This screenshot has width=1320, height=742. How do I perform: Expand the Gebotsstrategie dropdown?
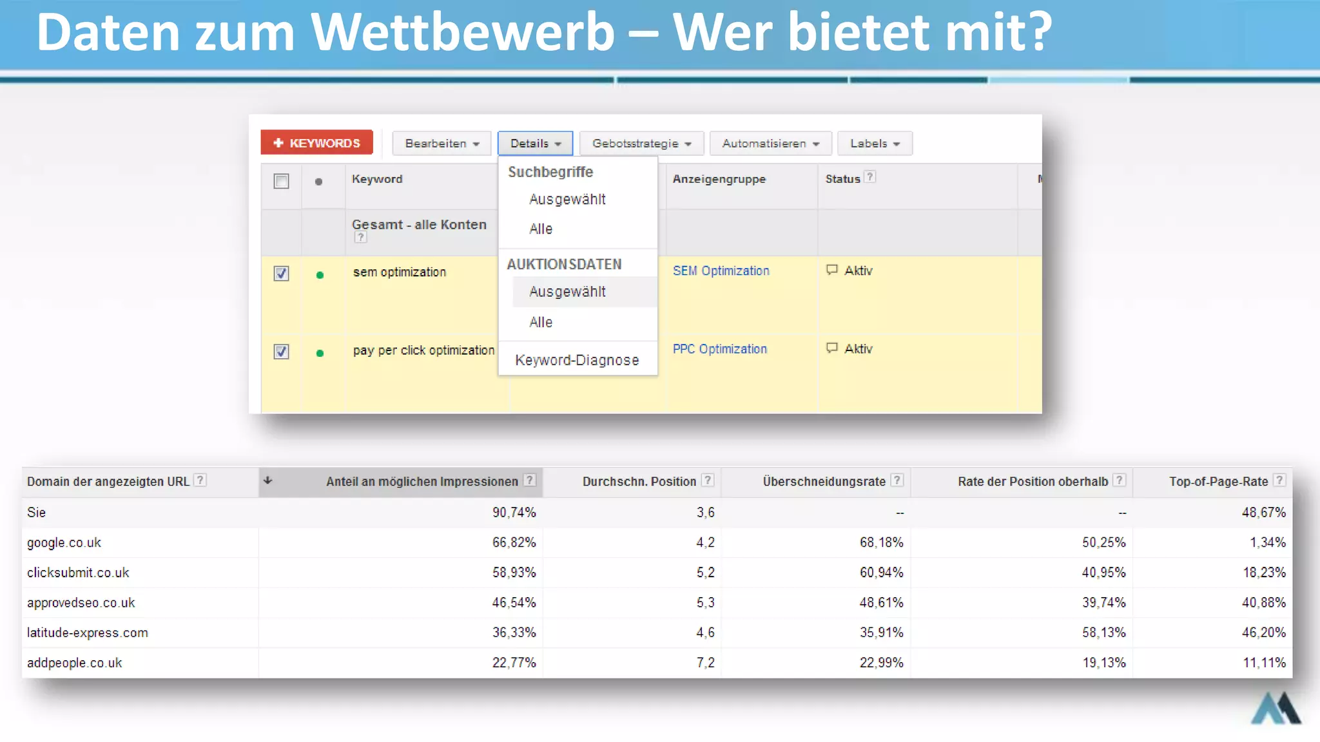(x=641, y=144)
